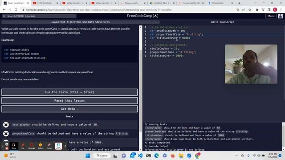Open Microsoft Edge from taskbar
Image resolution: width=285 pixels, height=160 pixels.
156,156
